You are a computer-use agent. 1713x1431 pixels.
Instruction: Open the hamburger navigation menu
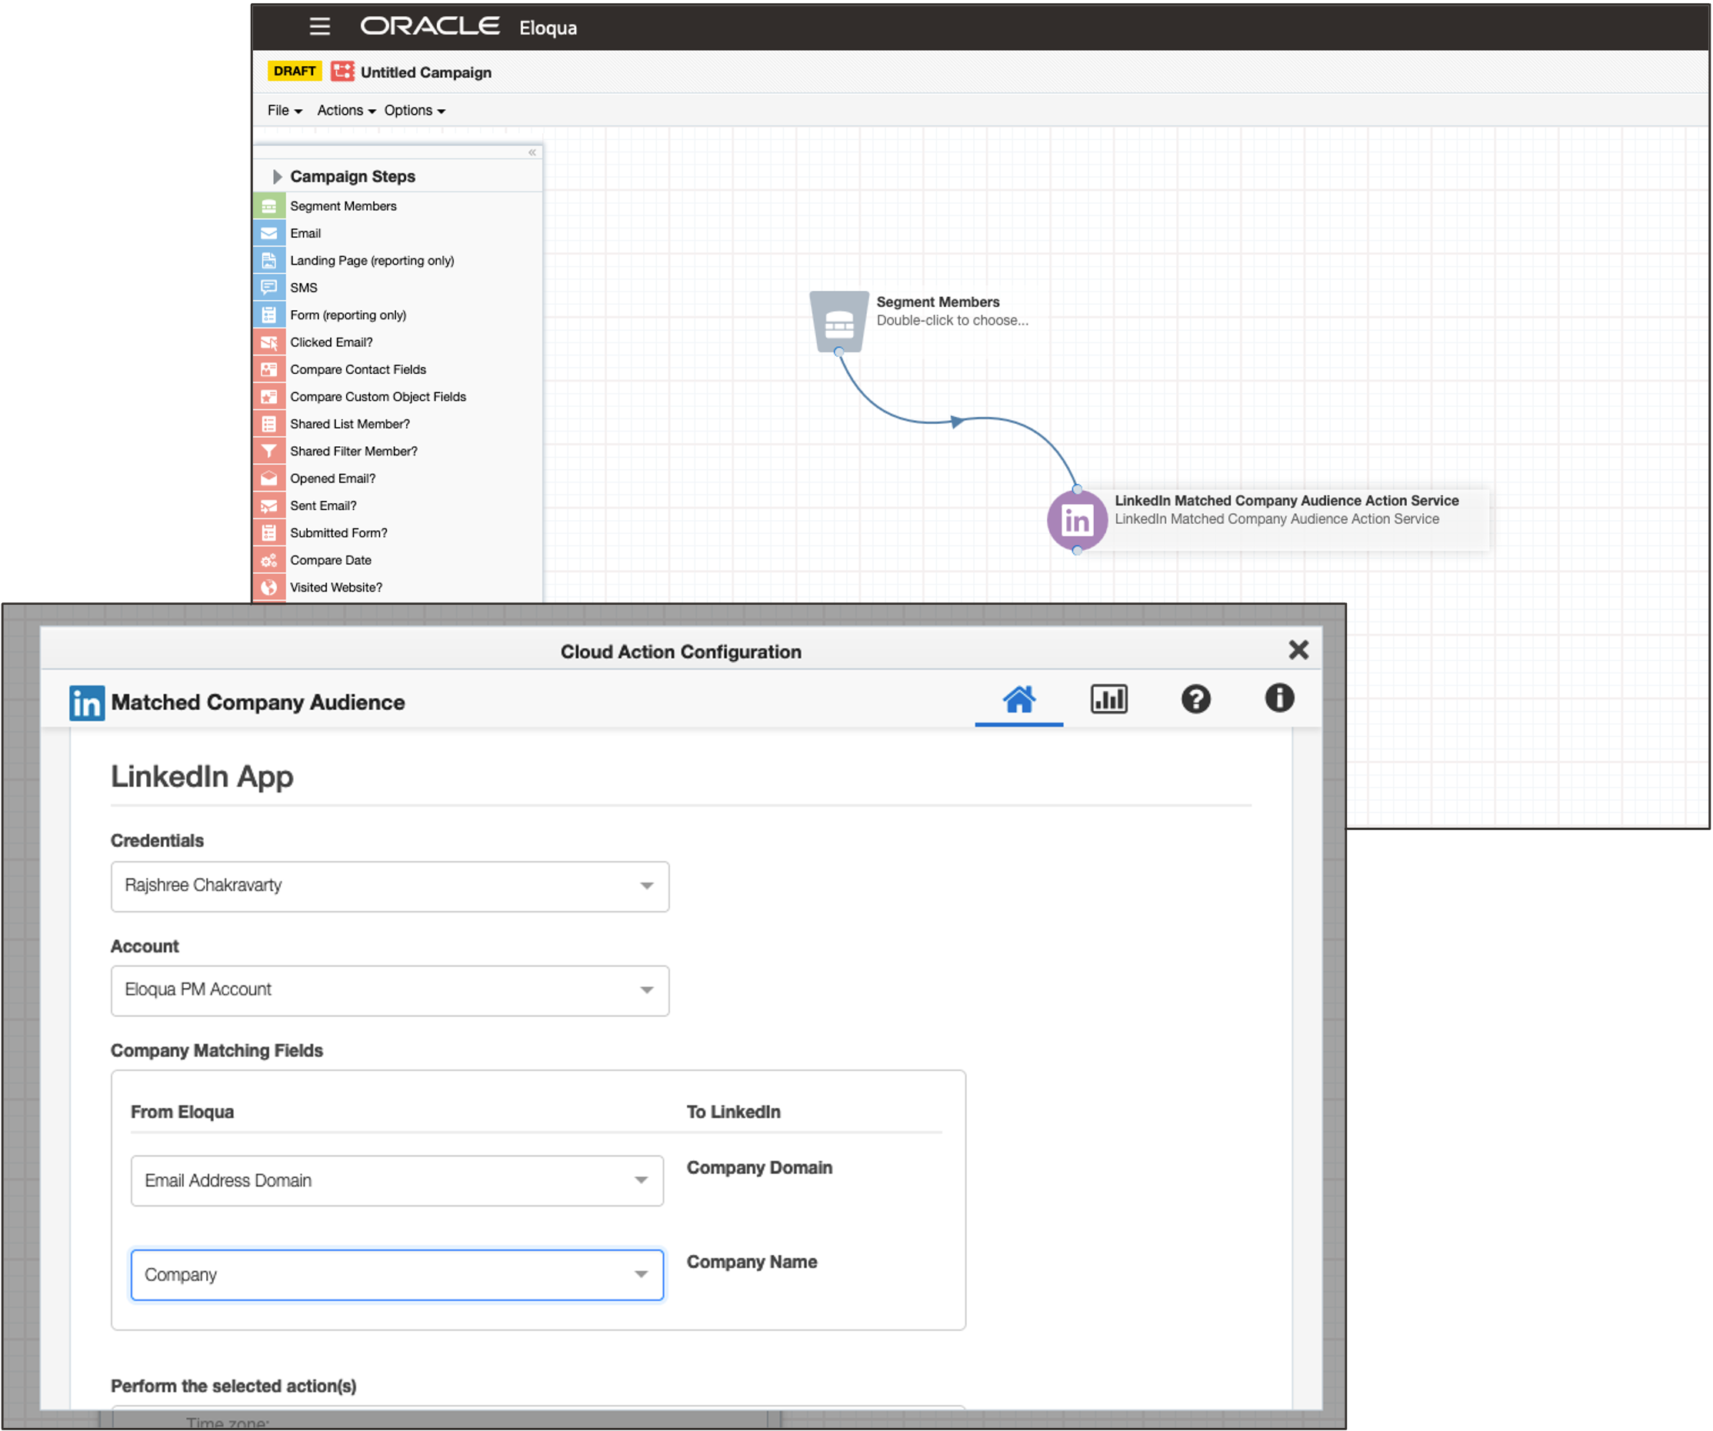click(319, 27)
